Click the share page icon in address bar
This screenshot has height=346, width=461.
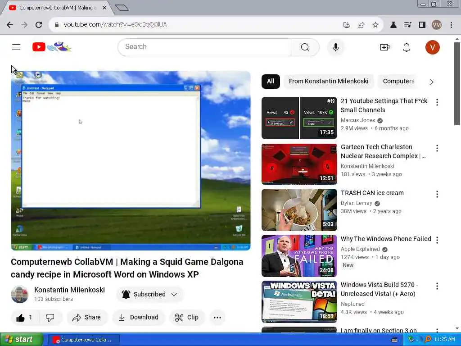tap(361, 25)
